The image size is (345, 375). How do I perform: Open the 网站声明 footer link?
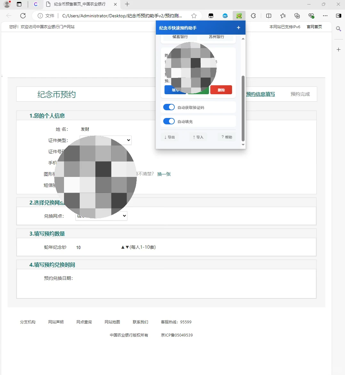[56, 322]
